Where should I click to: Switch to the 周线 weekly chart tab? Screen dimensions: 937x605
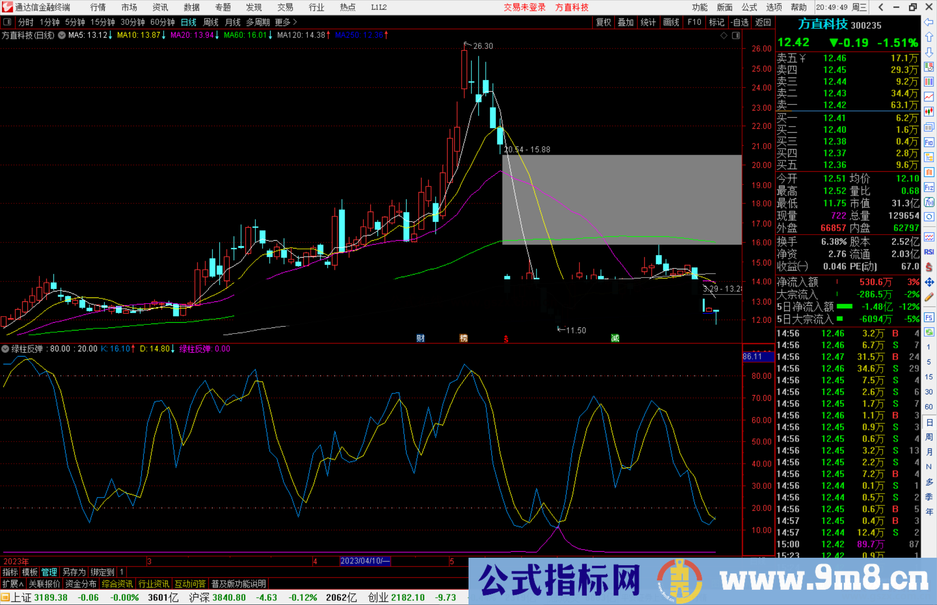(x=211, y=22)
